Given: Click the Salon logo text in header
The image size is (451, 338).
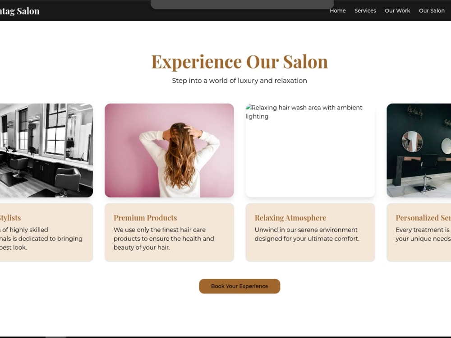Looking at the screenshot, I should pos(19,11).
